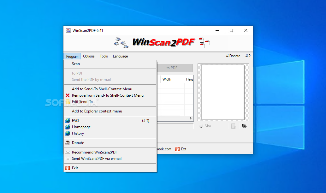326x193 pixels.
Task: Click the blank page icon below the preview
Action: [x=234, y=126]
